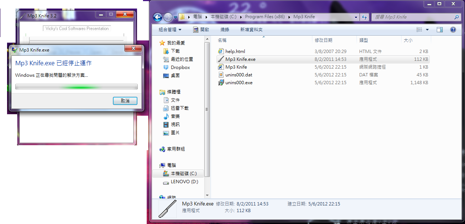Screen dimensions: 465x224
Task: Click Program Files (x86) breadcrumb segment
Action: (x=264, y=17)
